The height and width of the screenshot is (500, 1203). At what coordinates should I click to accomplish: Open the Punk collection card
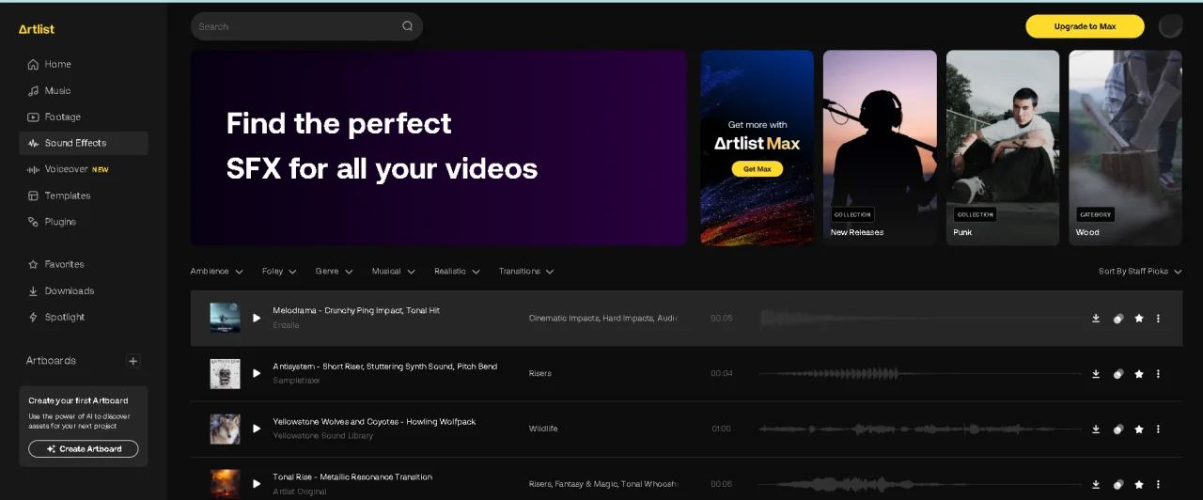[1003, 148]
